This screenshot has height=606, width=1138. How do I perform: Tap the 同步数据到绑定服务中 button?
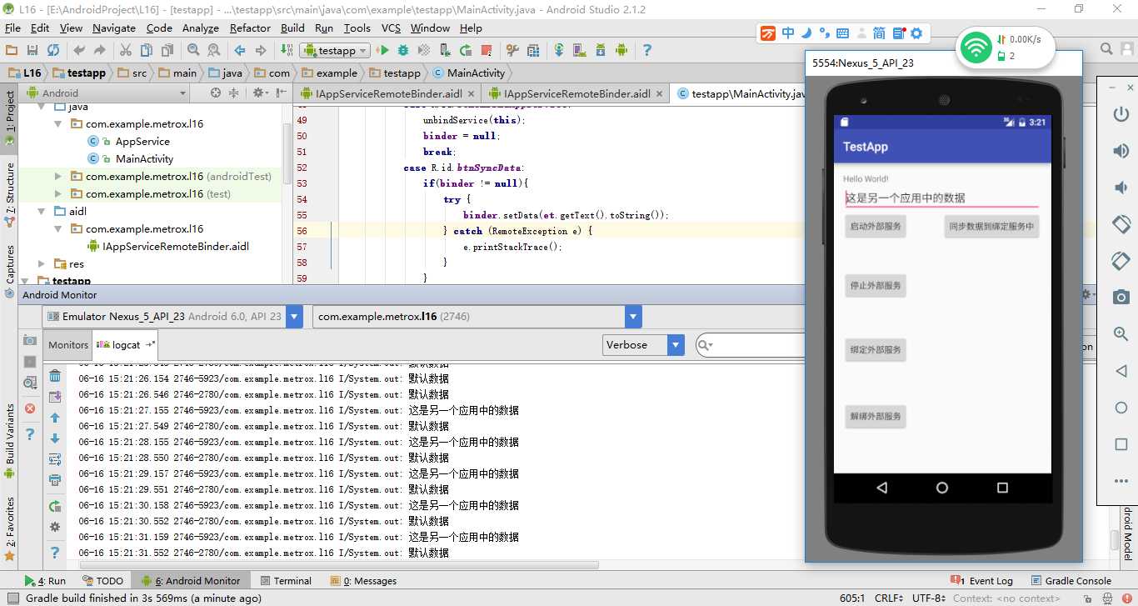coord(991,226)
